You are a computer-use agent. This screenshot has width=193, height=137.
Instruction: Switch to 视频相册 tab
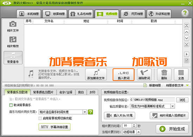107,14
